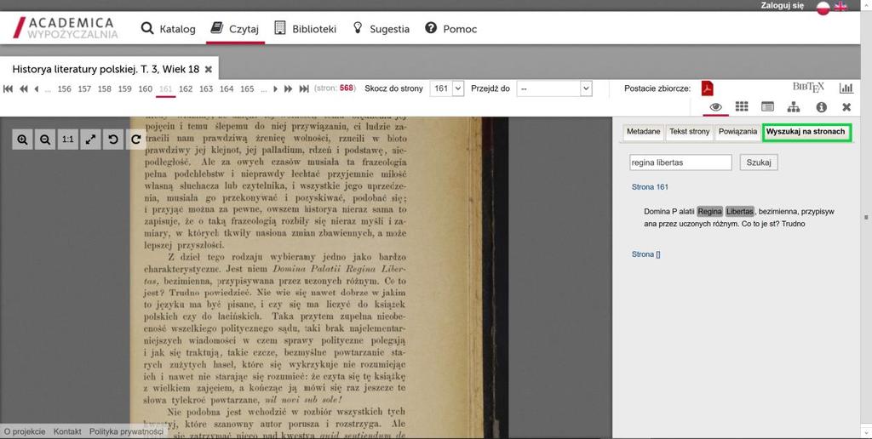Expand the scan to fullscreen
This screenshot has height=439, width=872.
point(90,140)
